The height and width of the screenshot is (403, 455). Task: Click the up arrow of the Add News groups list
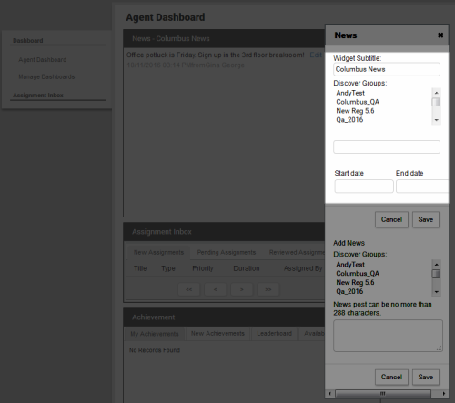point(436,264)
